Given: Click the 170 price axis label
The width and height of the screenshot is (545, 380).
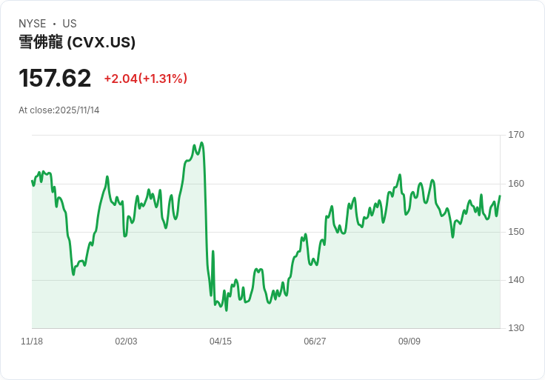Looking at the screenshot, I should tap(516, 135).
